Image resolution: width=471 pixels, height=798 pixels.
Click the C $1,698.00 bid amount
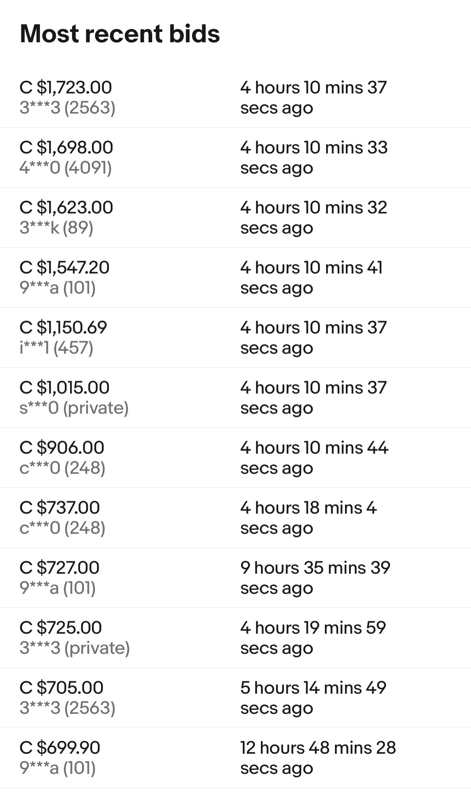66,147
